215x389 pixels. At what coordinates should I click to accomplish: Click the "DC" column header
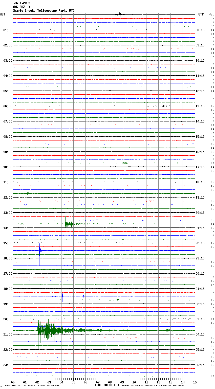[x=210, y=14]
